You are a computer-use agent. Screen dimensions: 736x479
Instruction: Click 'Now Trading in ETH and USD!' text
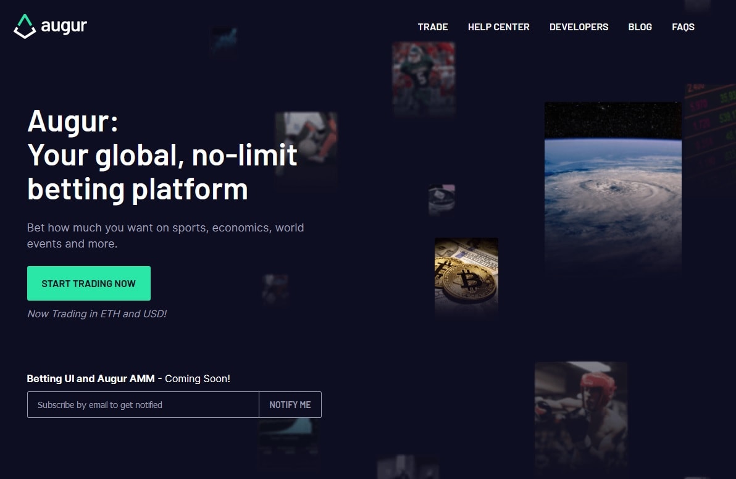click(x=97, y=314)
